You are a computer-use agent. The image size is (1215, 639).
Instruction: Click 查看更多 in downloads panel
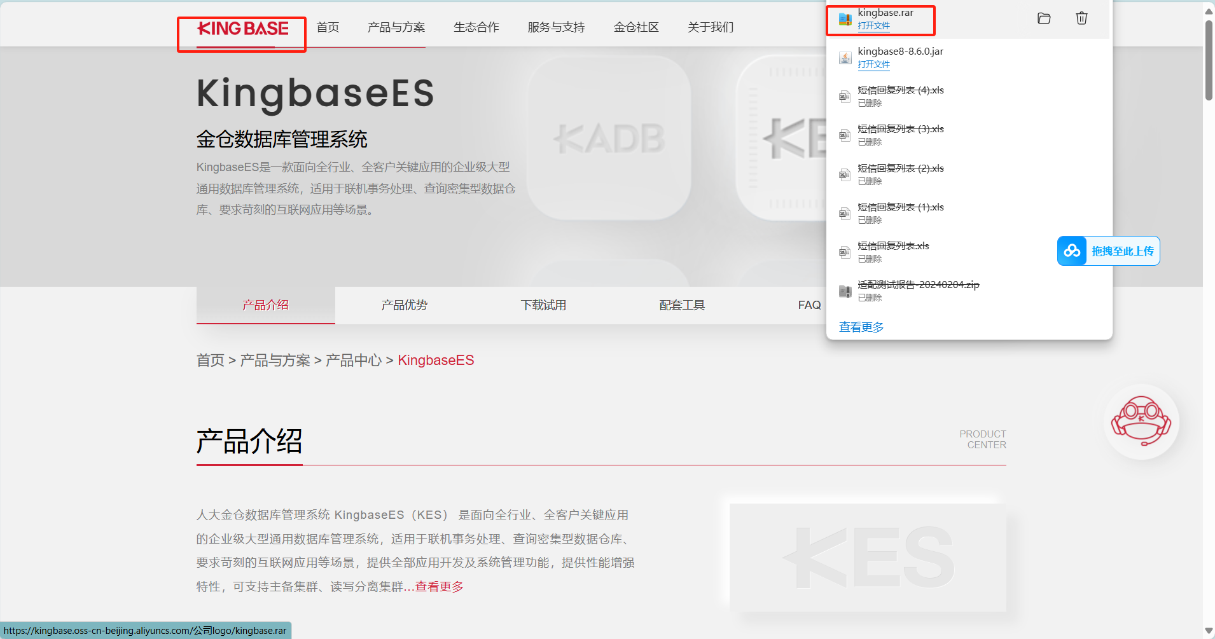861,327
